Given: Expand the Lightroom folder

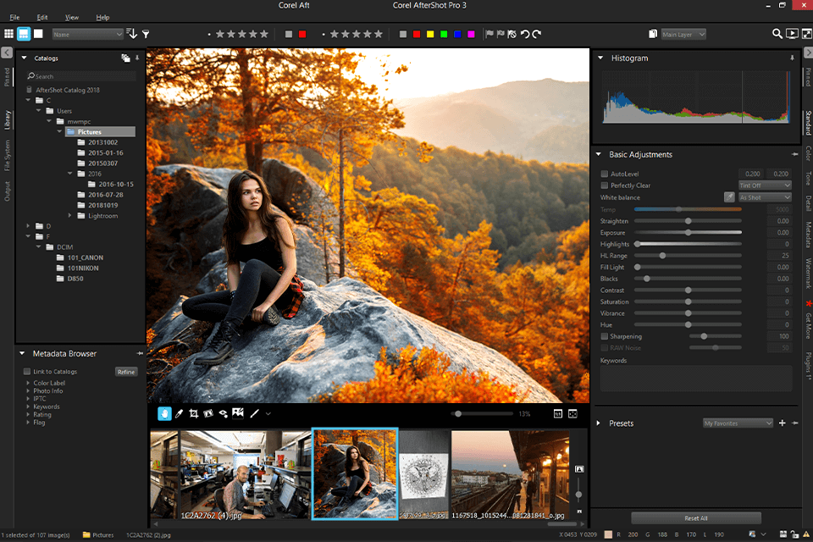Looking at the screenshot, I should (x=70, y=215).
